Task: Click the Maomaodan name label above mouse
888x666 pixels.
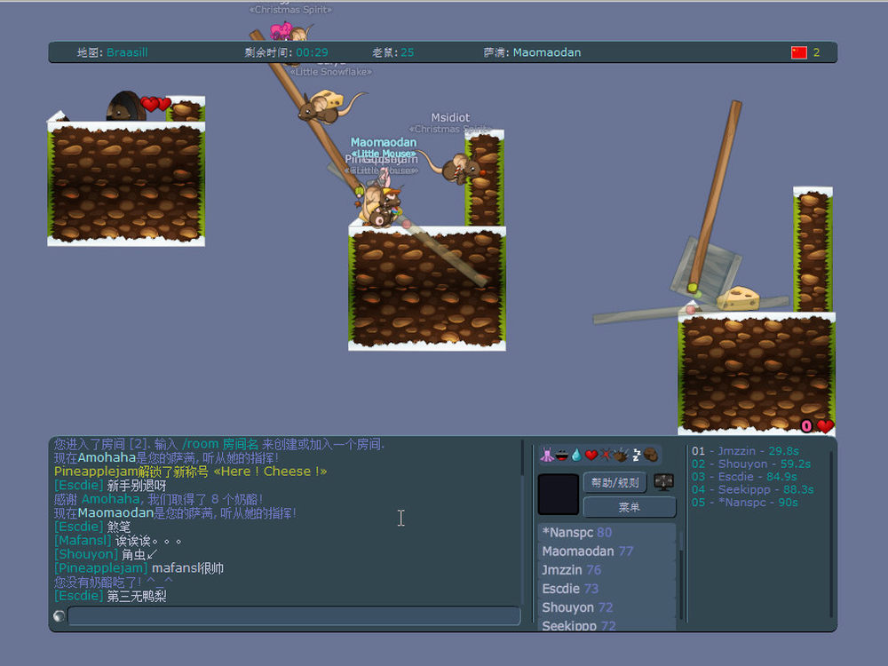Action: click(x=384, y=143)
